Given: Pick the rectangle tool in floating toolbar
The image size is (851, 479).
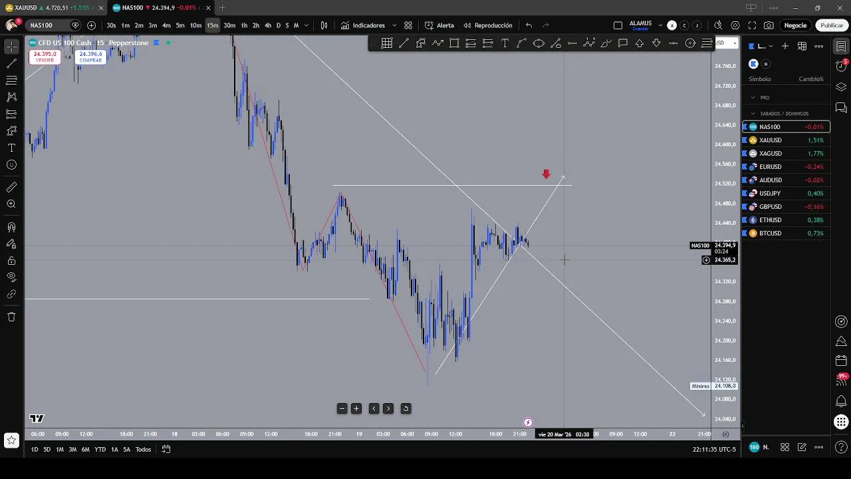Looking at the screenshot, I should click(454, 43).
